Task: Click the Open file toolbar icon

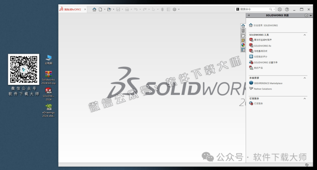Action: [109, 10]
